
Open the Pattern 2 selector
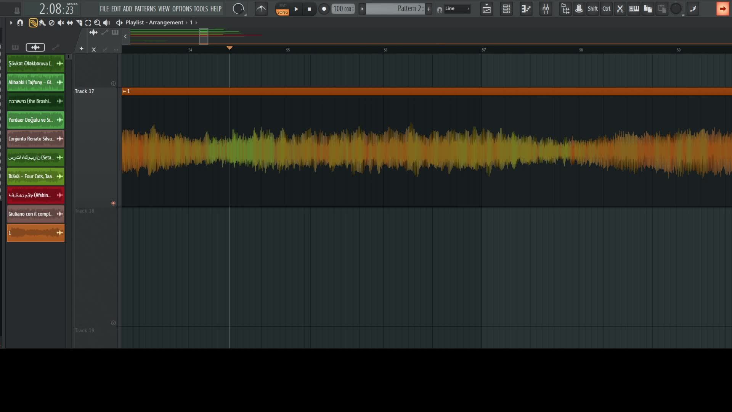395,9
